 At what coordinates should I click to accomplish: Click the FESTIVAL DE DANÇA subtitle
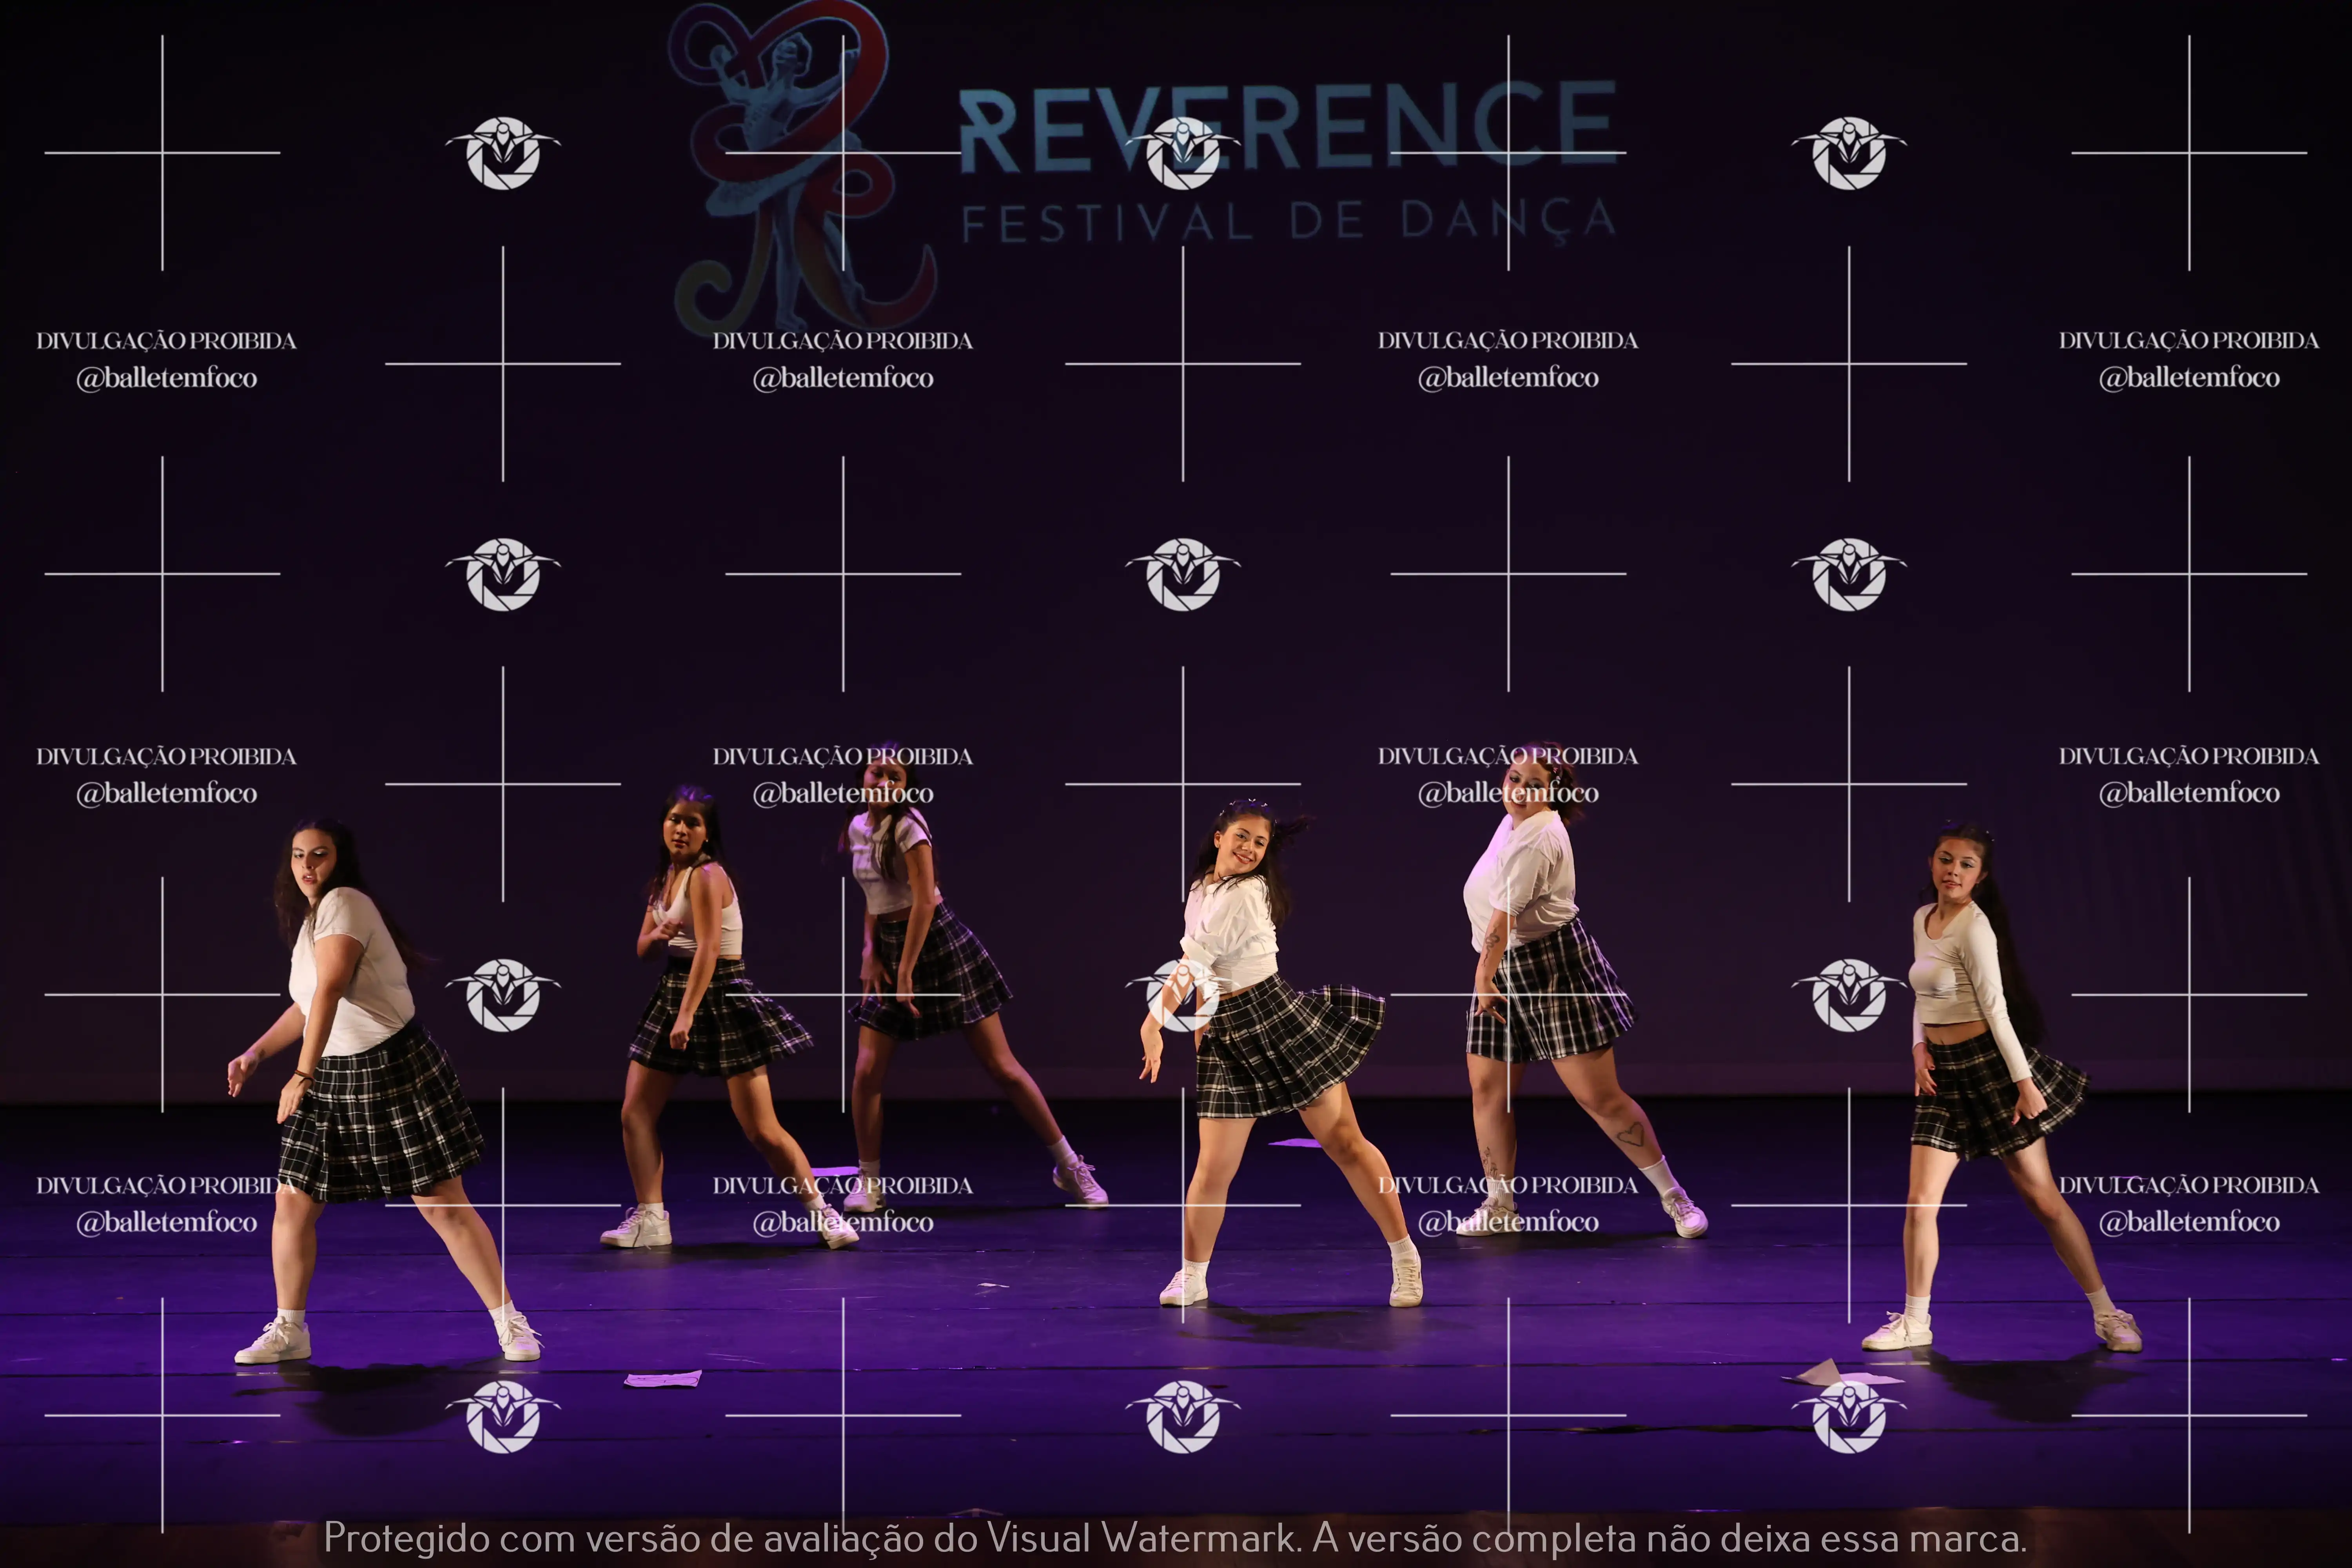coord(1290,222)
